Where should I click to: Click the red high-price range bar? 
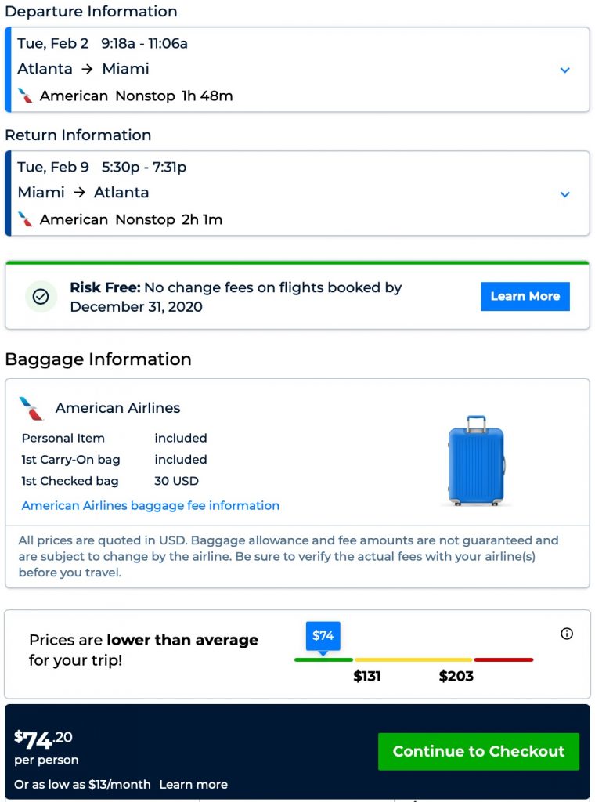(503, 659)
